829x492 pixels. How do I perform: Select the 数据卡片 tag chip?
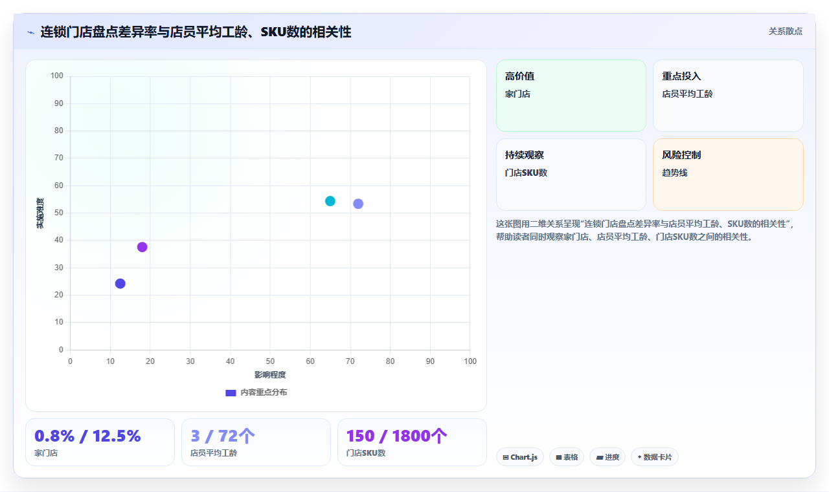[655, 457]
